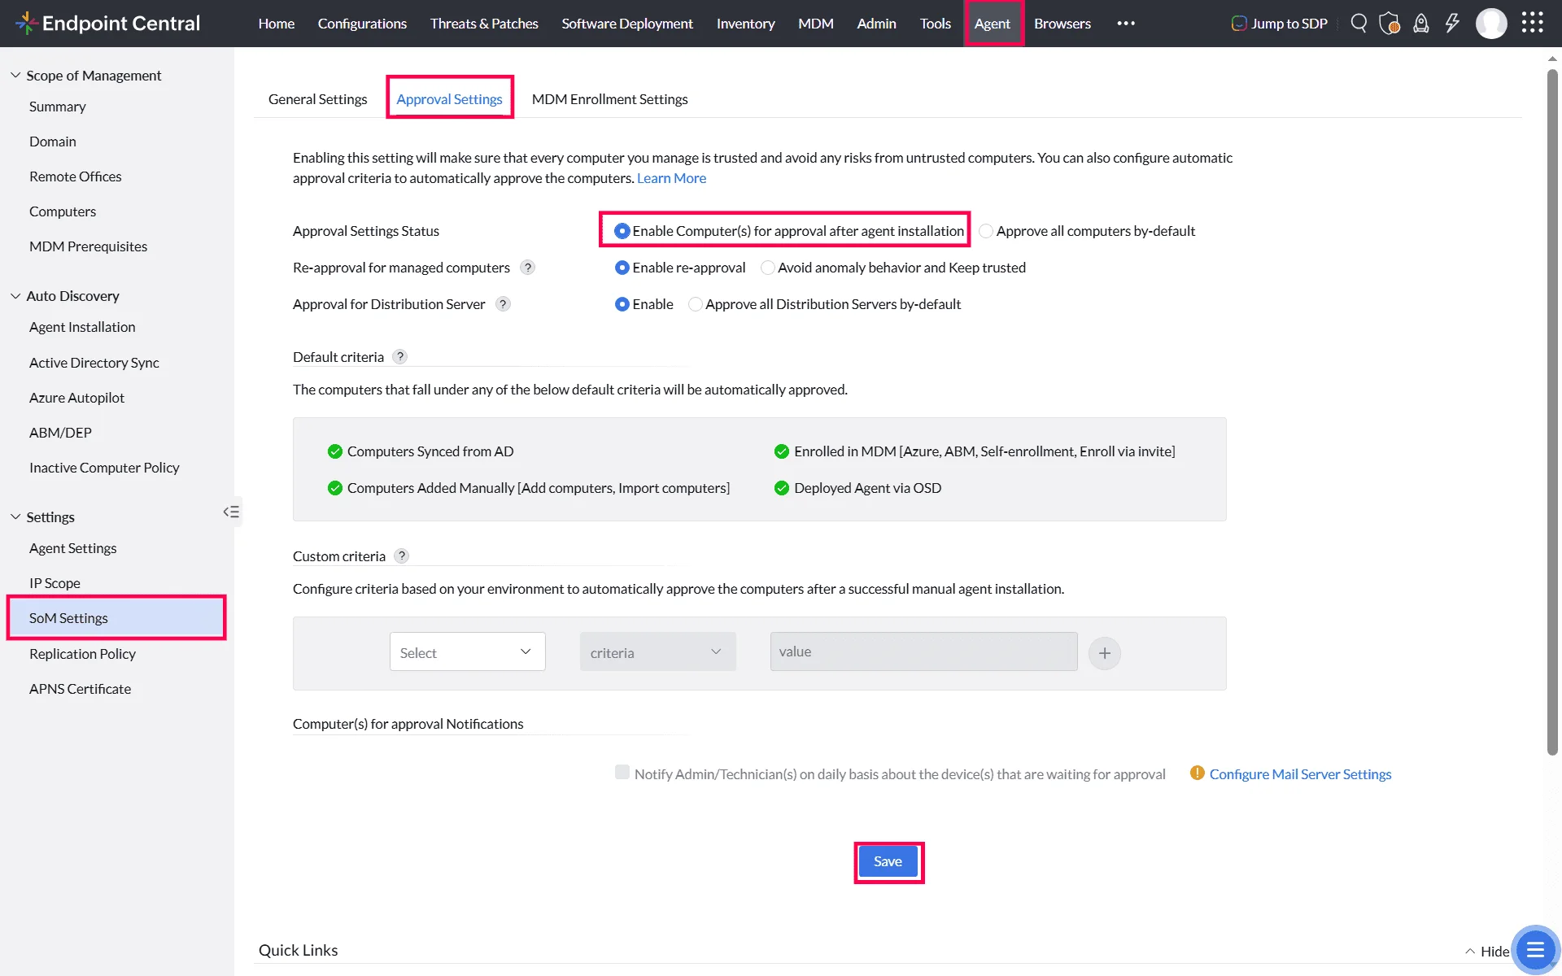Open Azure Autopilot in sidebar
This screenshot has height=976, width=1562.
76,398
